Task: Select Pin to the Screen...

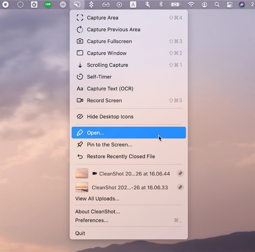Action: 129,144
